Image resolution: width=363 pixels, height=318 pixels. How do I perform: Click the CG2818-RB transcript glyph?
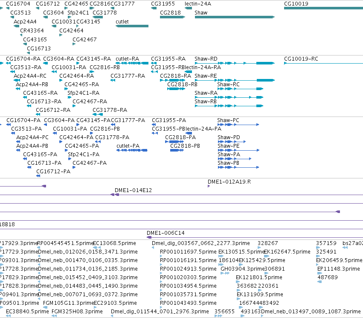point(176,89)
